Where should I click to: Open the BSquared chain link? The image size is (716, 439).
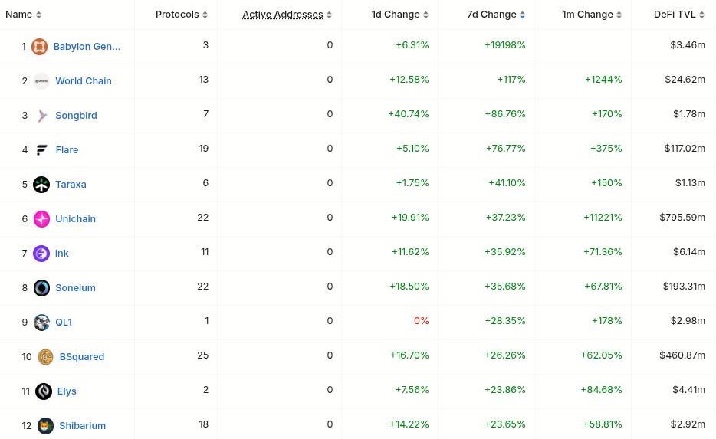click(81, 357)
